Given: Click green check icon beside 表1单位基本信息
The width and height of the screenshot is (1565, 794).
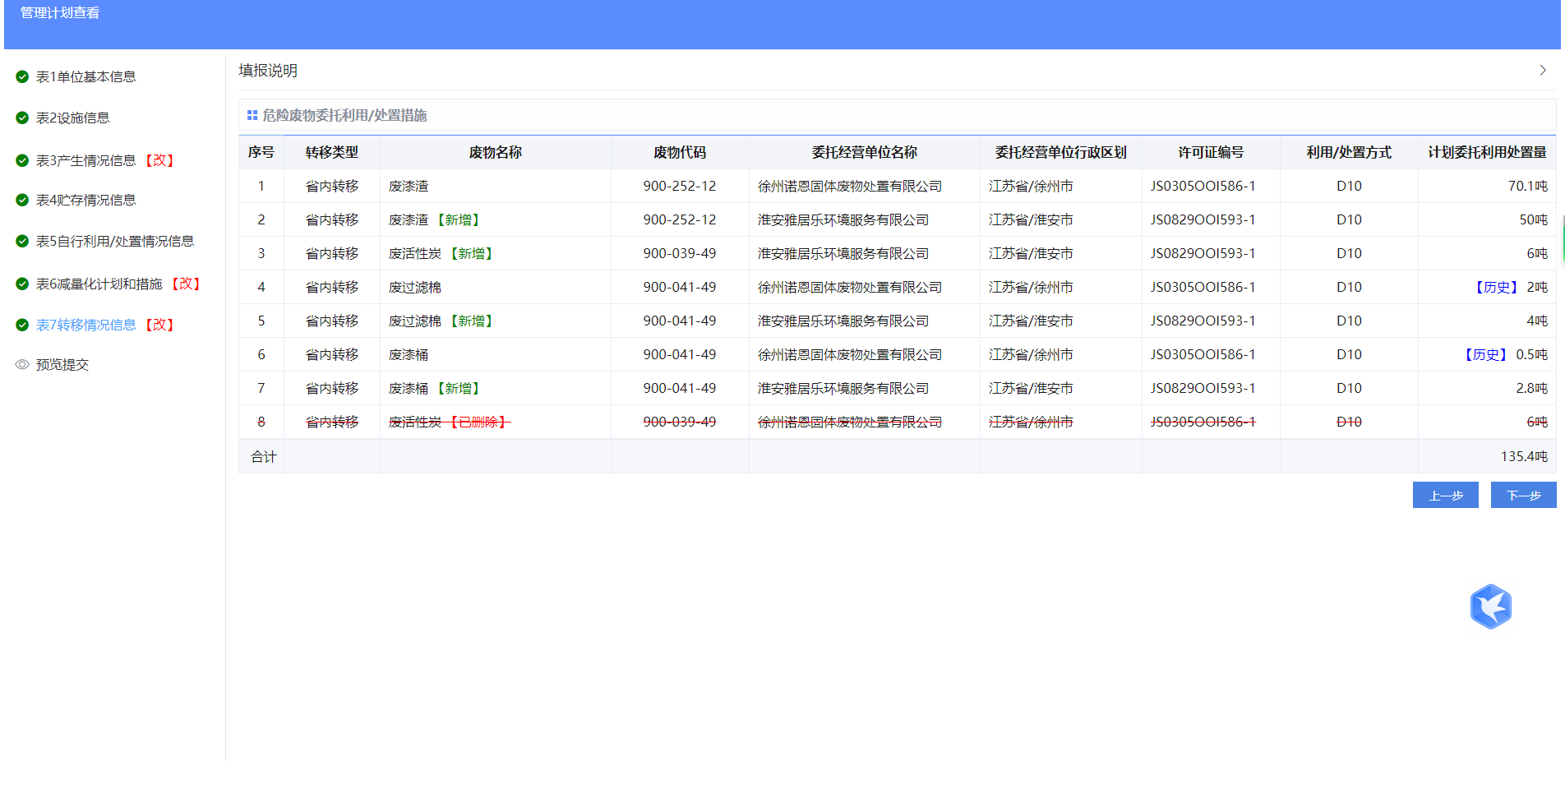Looking at the screenshot, I should point(22,76).
